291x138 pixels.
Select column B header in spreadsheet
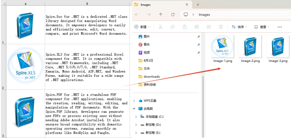[x=87, y=4]
